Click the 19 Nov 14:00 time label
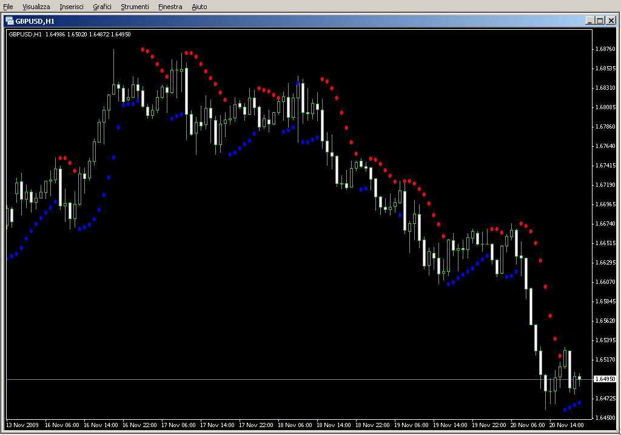Viewport: 621px width, 435px height. tap(450, 425)
